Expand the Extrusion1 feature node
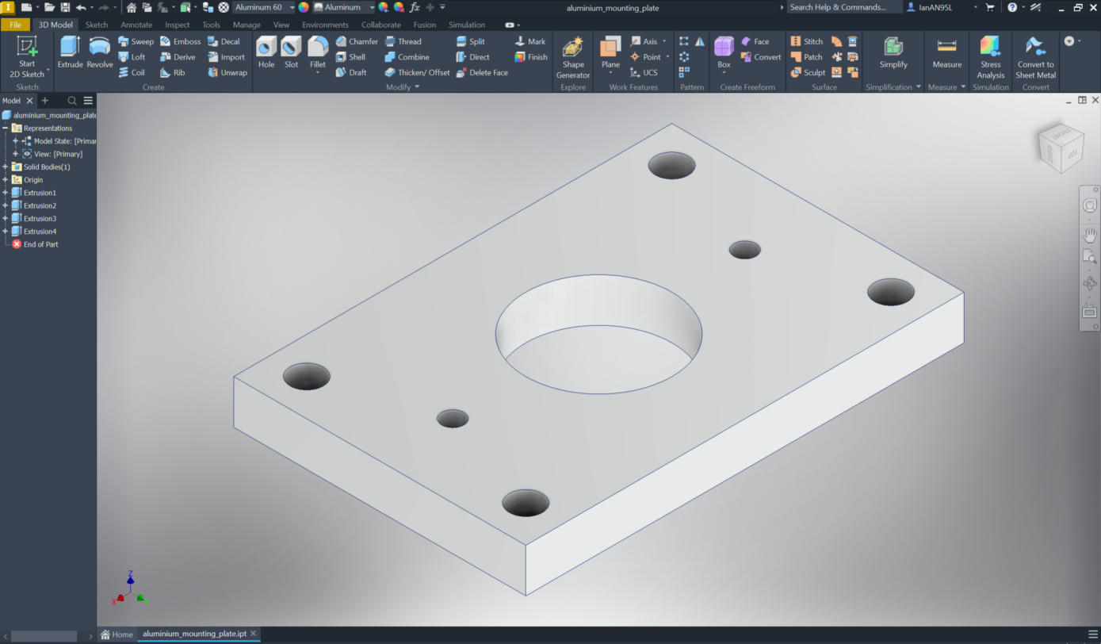 6,193
